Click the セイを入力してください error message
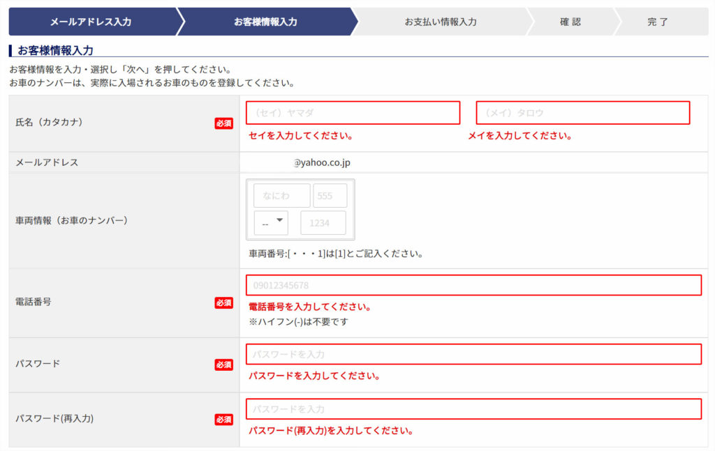This screenshot has width=715, height=451. point(300,136)
